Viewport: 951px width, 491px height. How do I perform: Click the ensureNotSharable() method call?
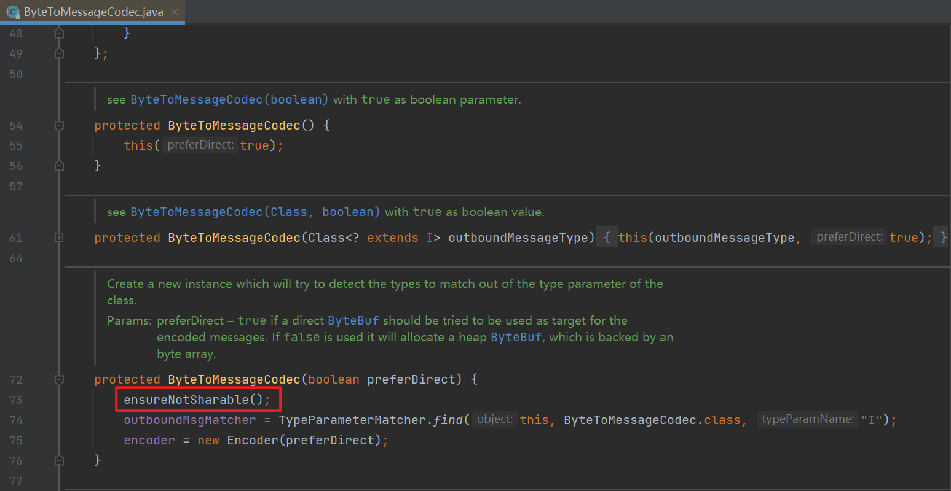[196, 400]
